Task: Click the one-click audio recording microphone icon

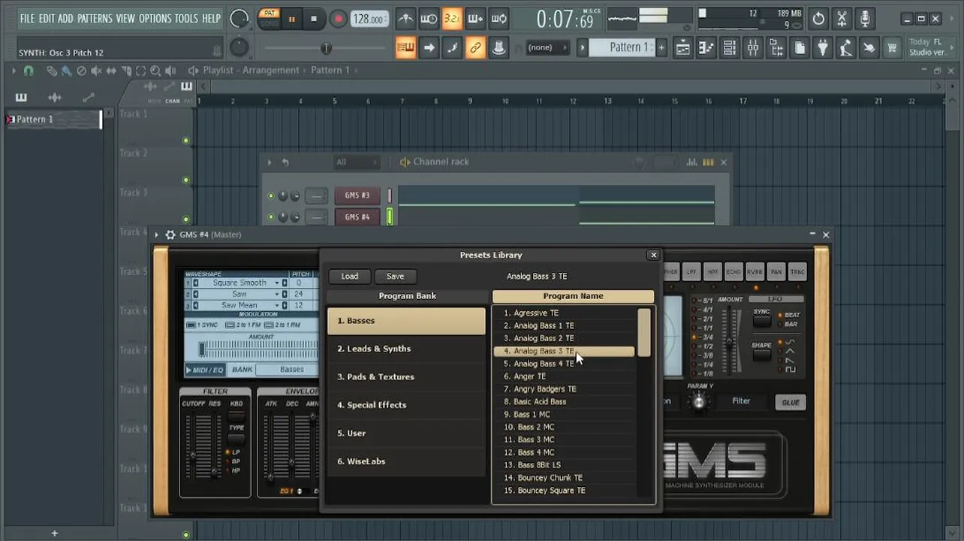Action: 866,19
